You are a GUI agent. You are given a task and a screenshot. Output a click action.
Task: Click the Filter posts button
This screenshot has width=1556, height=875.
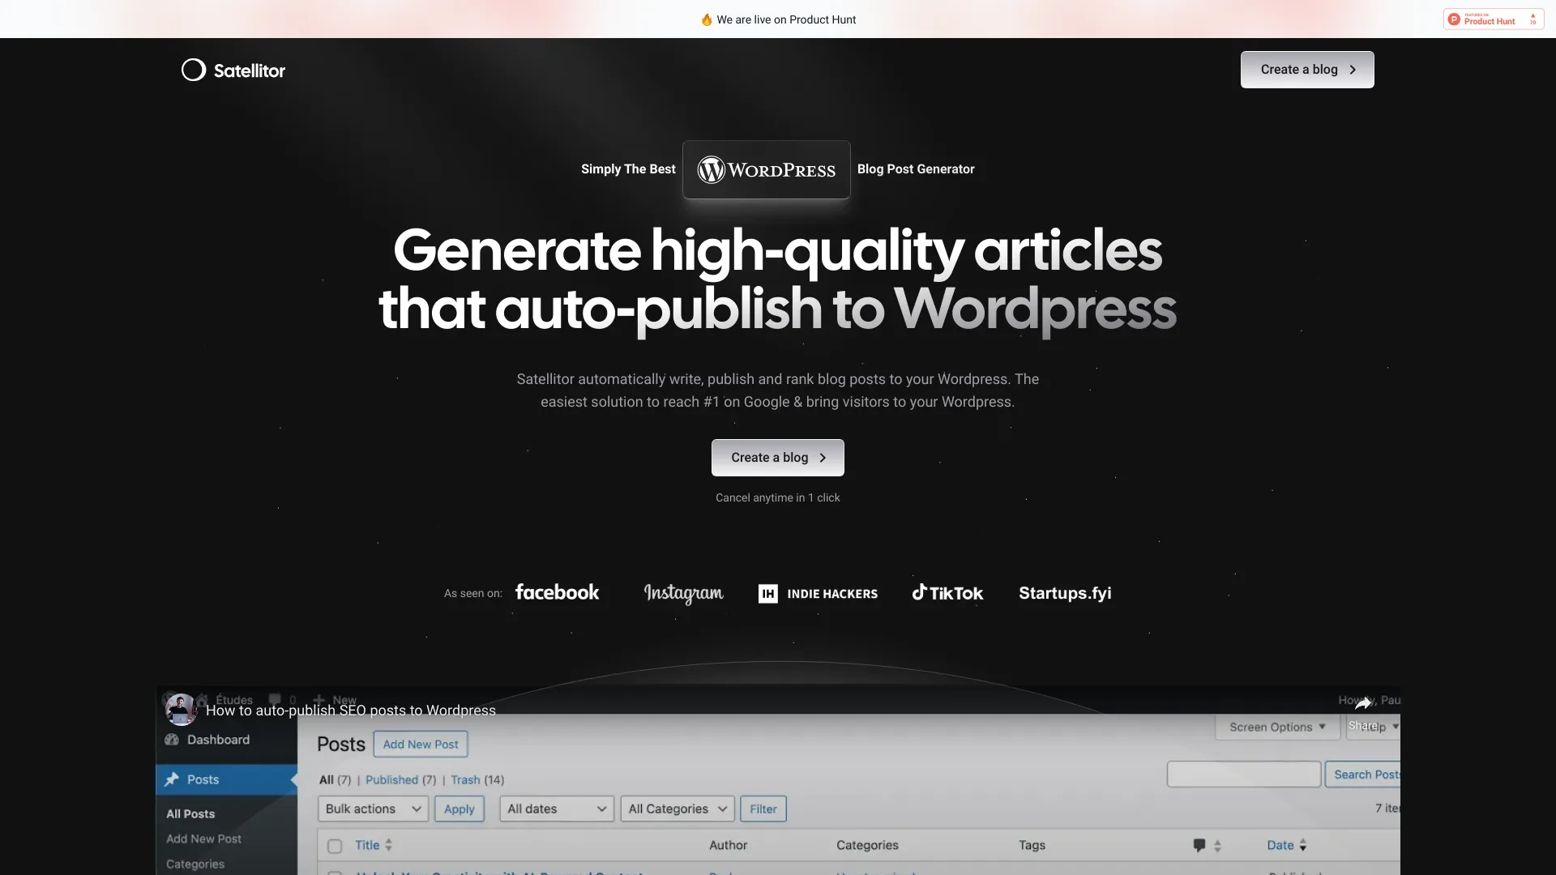pos(763,808)
